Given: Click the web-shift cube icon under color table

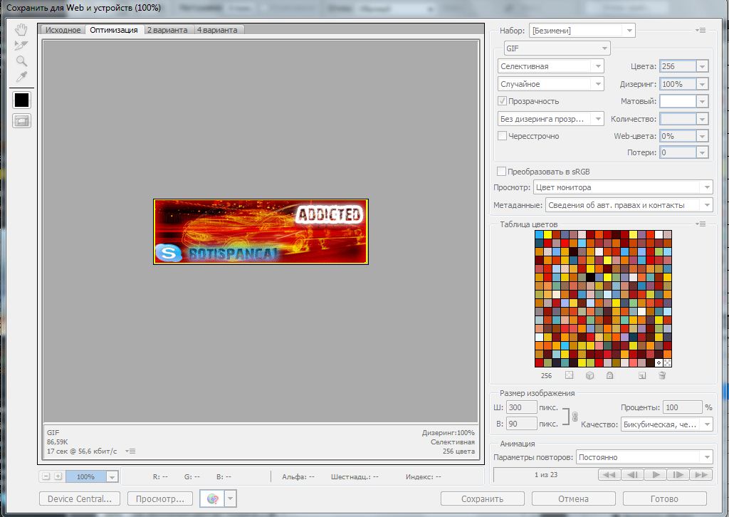Looking at the screenshot, I should pyautogui.click(x=589, y=375).
